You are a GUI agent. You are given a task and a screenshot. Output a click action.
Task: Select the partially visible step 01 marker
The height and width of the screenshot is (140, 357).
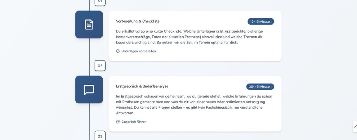(x=100, y=2)
